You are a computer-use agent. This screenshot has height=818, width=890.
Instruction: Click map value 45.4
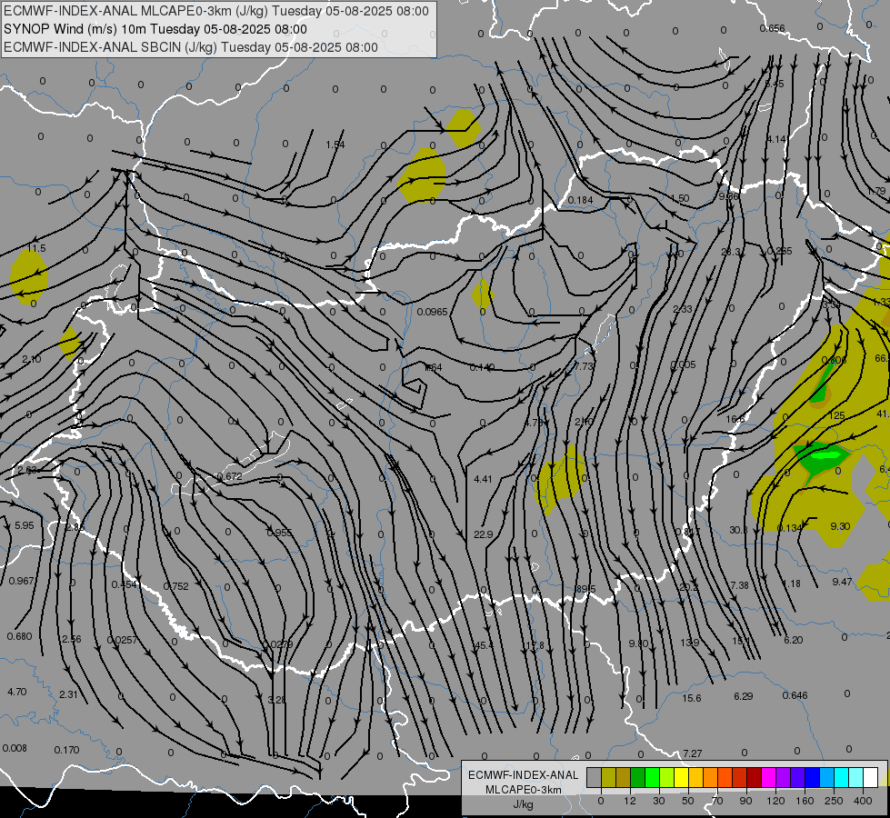click(485, 645)
